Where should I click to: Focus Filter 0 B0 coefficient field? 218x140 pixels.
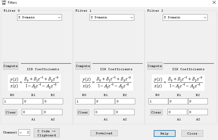pyautogui.click(x=13, y=101)
